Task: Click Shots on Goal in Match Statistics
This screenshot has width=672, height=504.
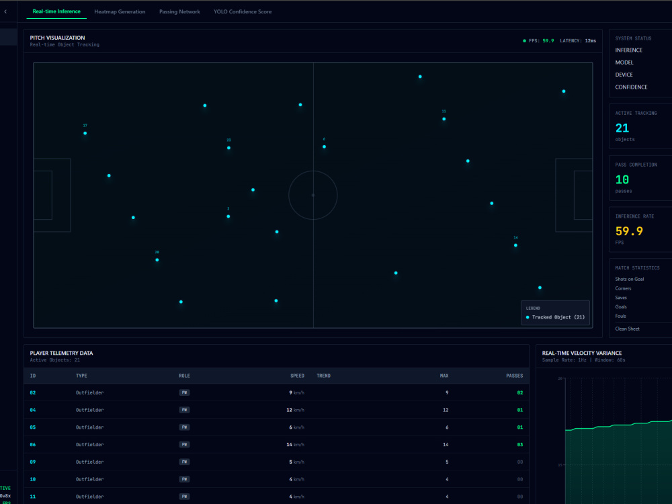Action: (x=630, y=279)
